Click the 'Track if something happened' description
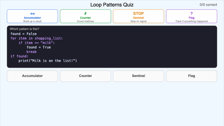 tap(192, 21)
